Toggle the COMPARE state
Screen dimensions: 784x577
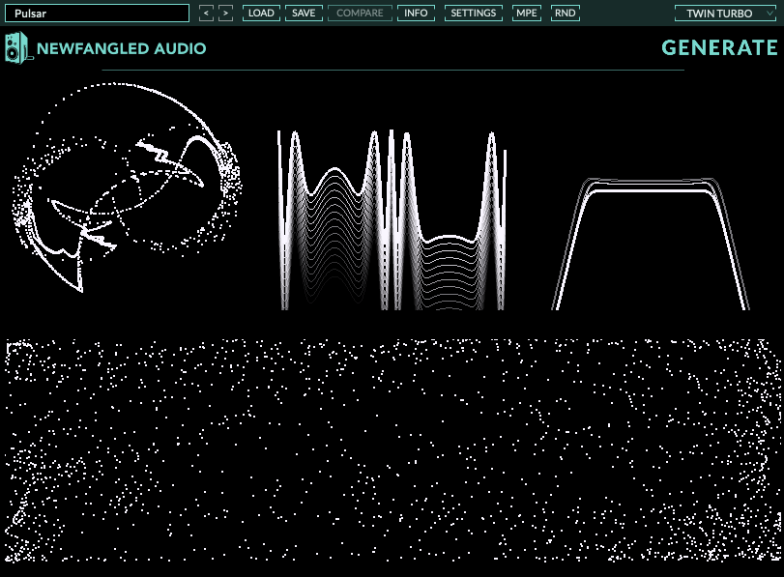[x=359, y=14]
